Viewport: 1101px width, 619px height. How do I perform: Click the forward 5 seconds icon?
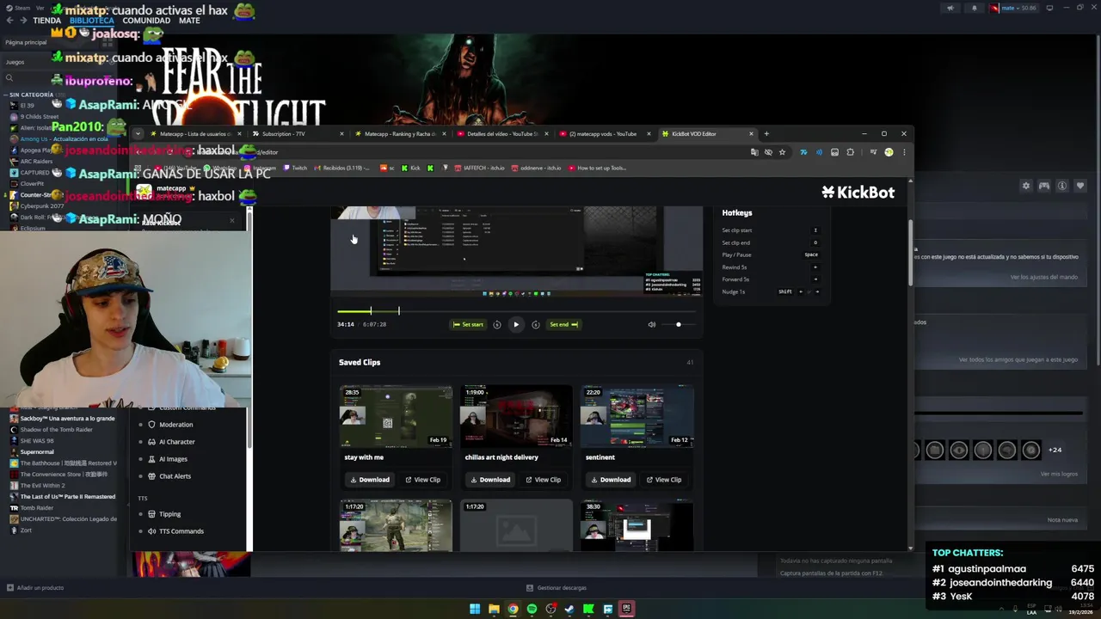click(535, 324)
